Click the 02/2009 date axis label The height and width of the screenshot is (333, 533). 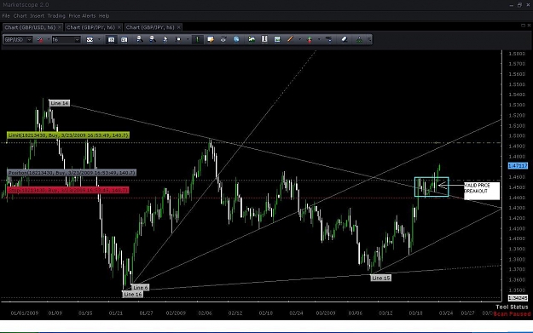[x=176, y=313]
